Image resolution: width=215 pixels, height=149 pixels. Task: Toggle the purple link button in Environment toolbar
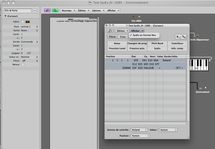coord(47,11)
